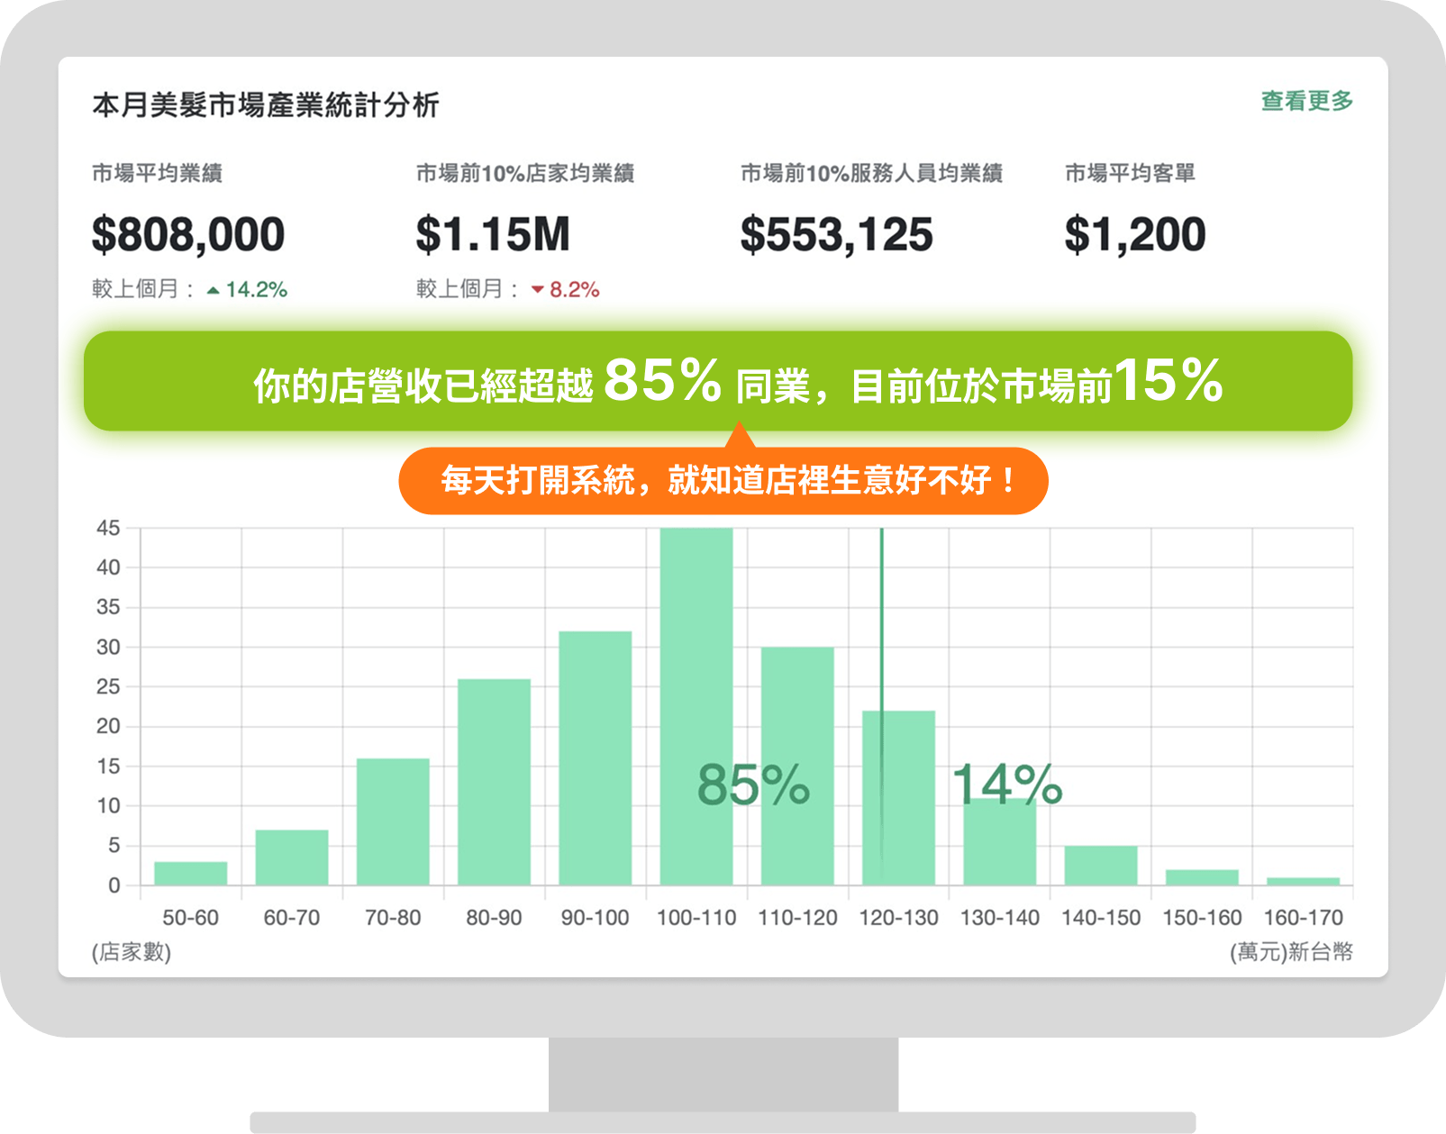Click the red down-arrow beside 8.2%
The height and width of the screenshot is (1134, 1446).
540,290
